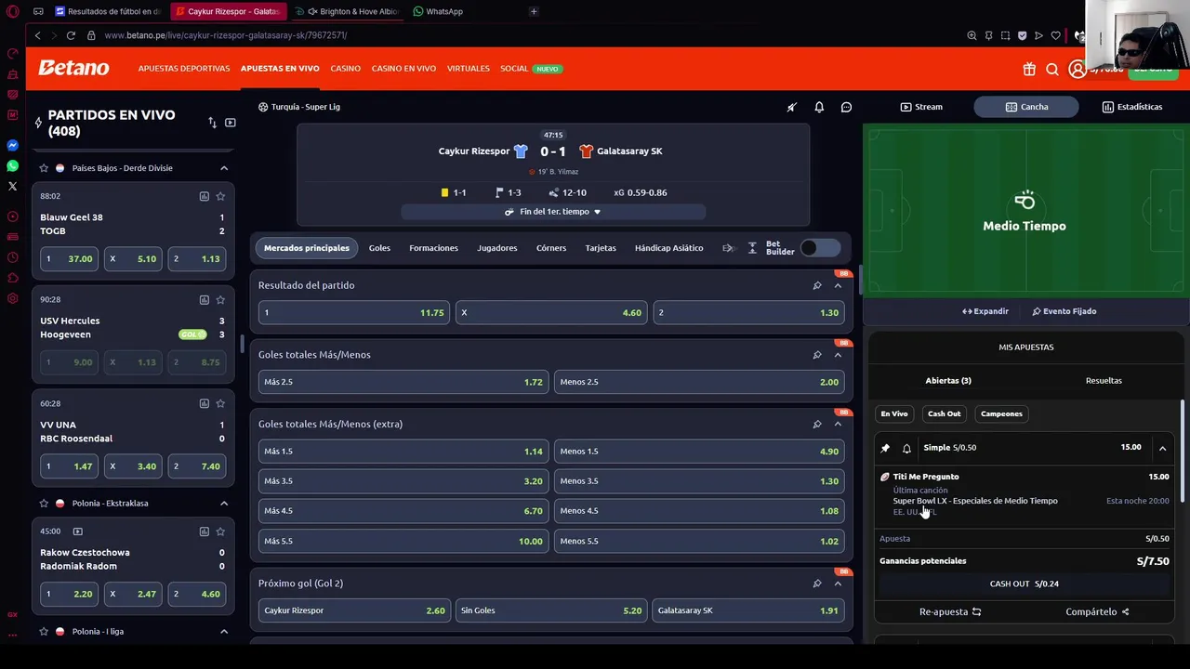Screen dimensions: 1190x669
Task: Bookmark page with browser heart icon
Action: coord(1055,35)
